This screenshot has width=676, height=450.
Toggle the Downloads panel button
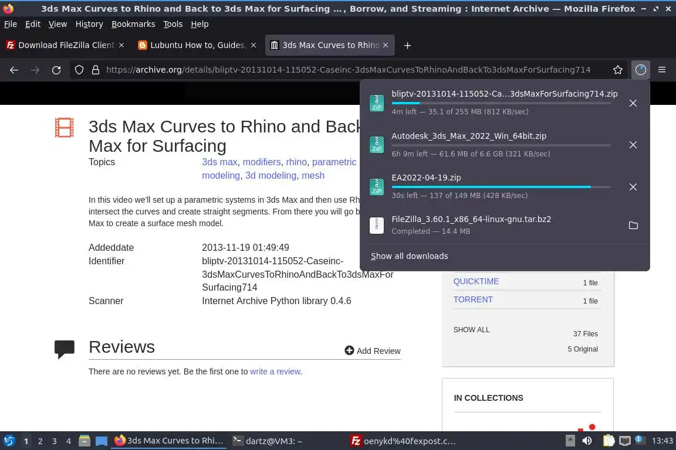tap(641, 70)
